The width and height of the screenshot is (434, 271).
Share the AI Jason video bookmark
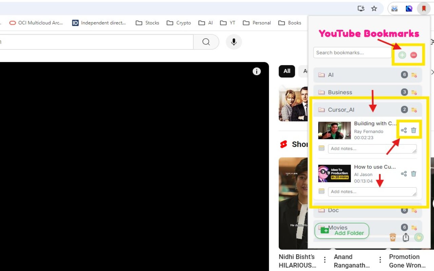pyautogui.click(x=404, y=173)
